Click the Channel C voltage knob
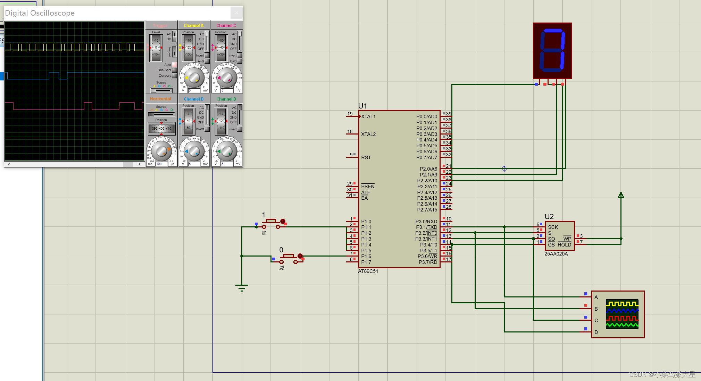 click(226, 78)
